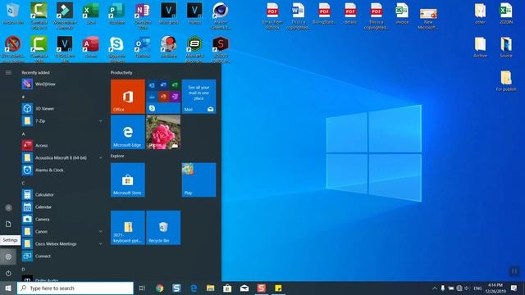Open Camera from the app list
This screenshot has width=525, height=295.
click(x=62, y=219)
